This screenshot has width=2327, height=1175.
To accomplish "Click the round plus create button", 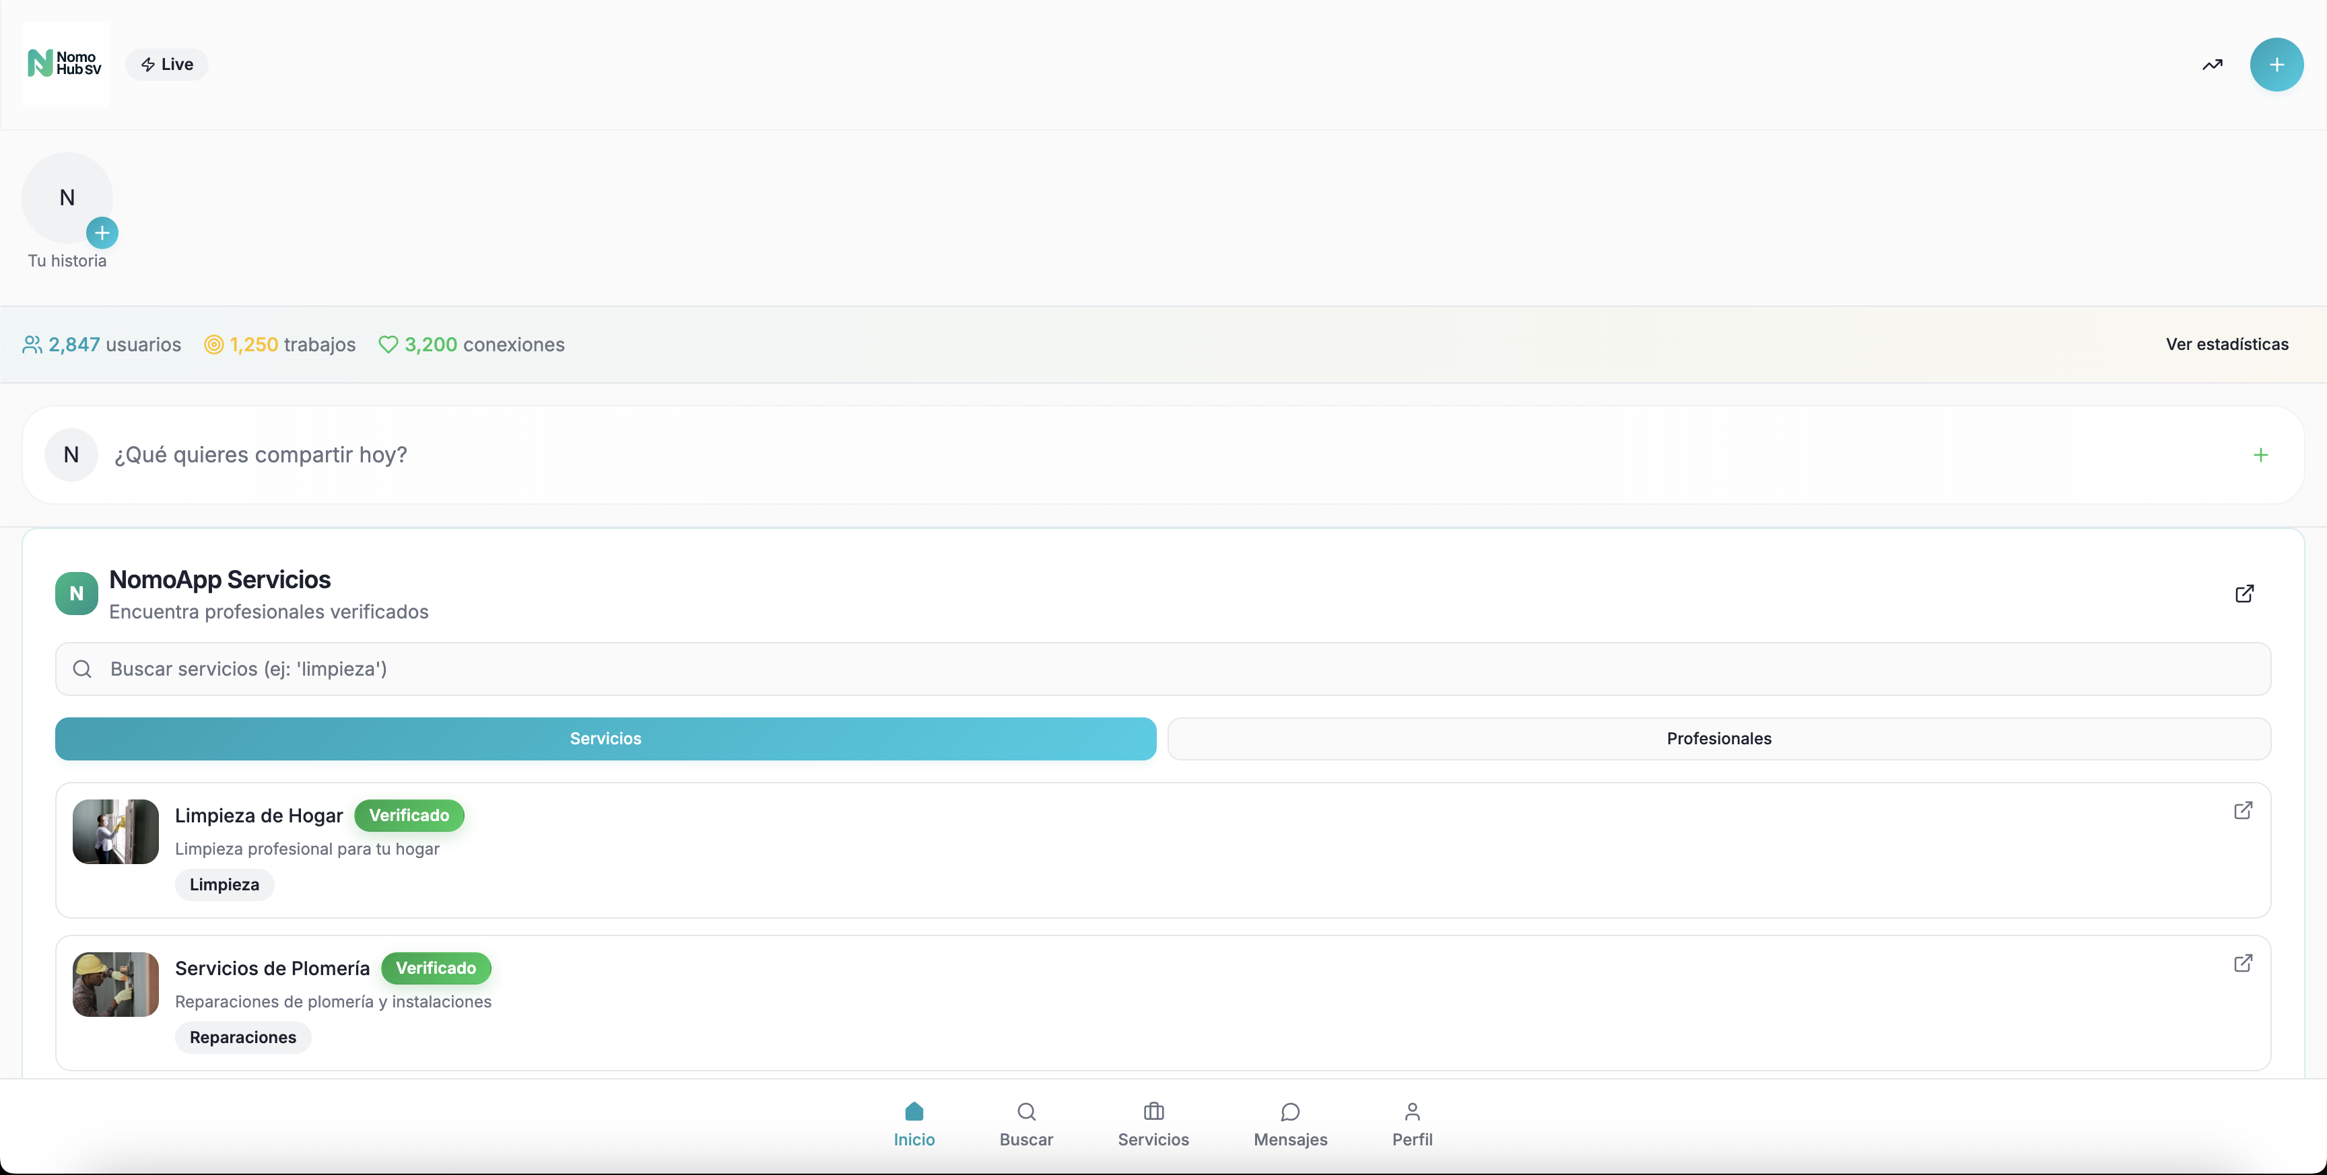I will click(x=2276, y=65).
